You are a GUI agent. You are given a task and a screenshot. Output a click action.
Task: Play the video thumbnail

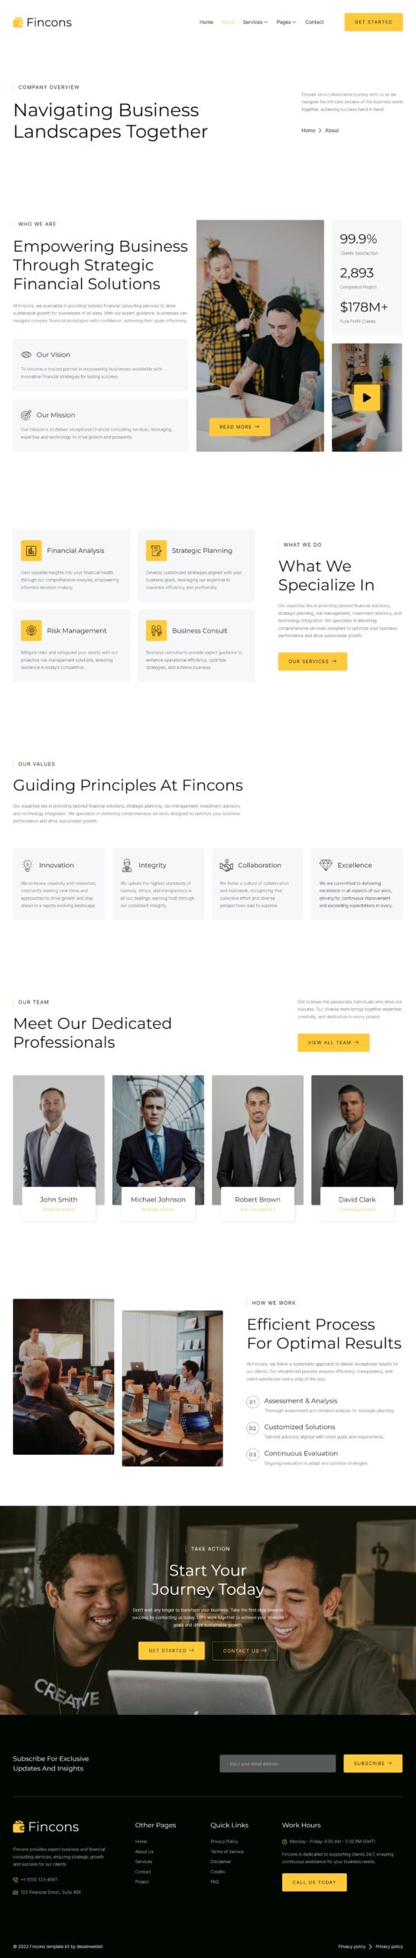(x=366, y=397)
